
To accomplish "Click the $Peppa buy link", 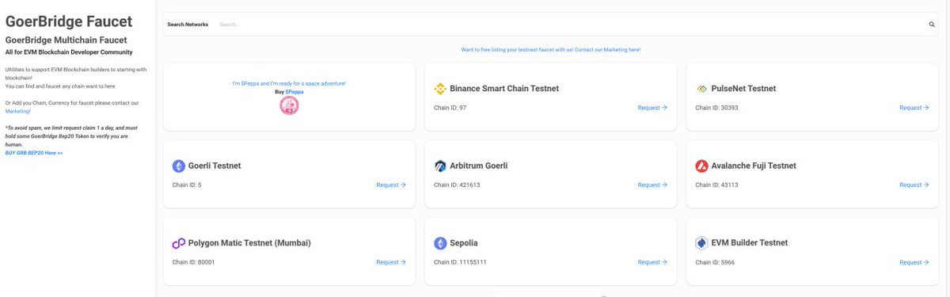I will coord(294,92).
